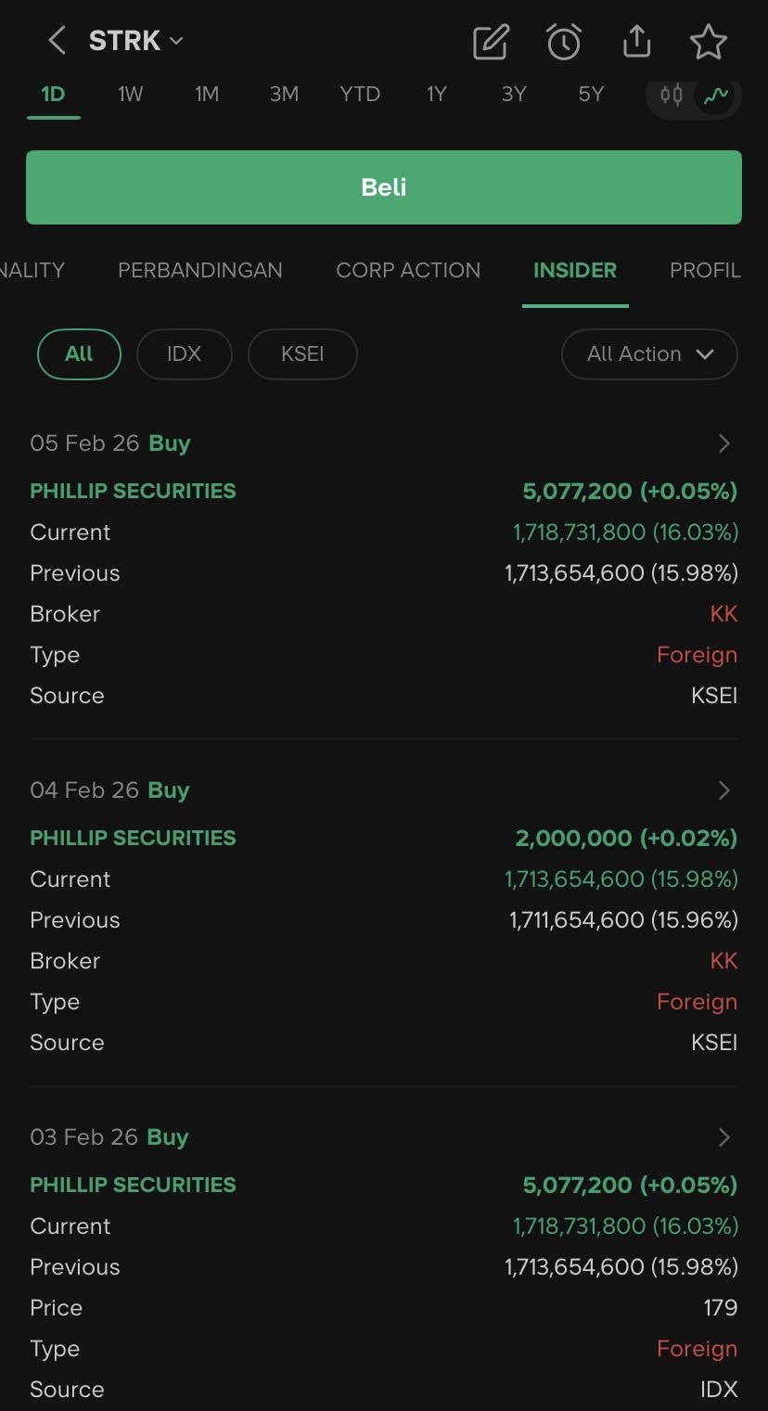Add STRK to watchlist star
This screenshot has height=1411, width=768.
[709, 42]
